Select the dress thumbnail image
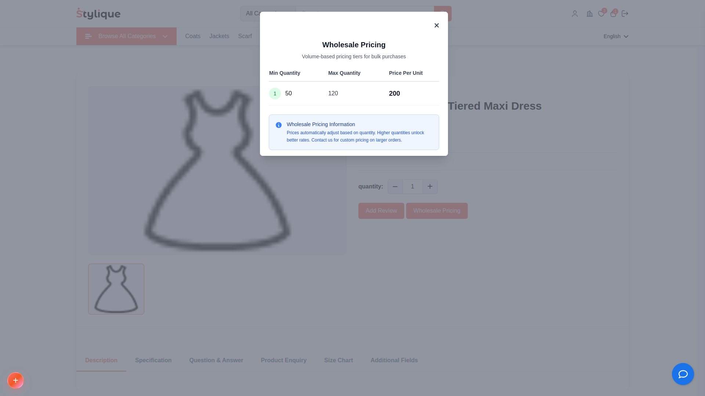 (116, 289)
